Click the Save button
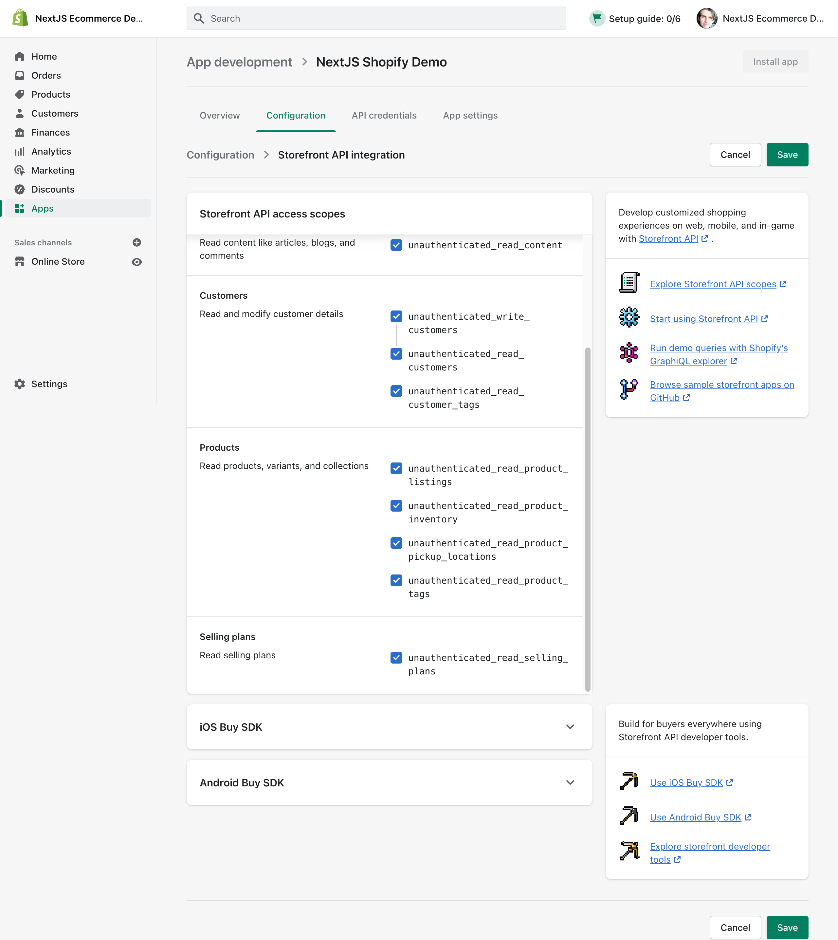Viewport: 838px width, 940px height. coord(787,154)
